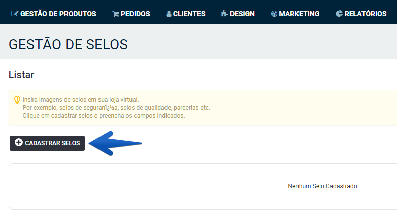Open the Design menu

238,14
